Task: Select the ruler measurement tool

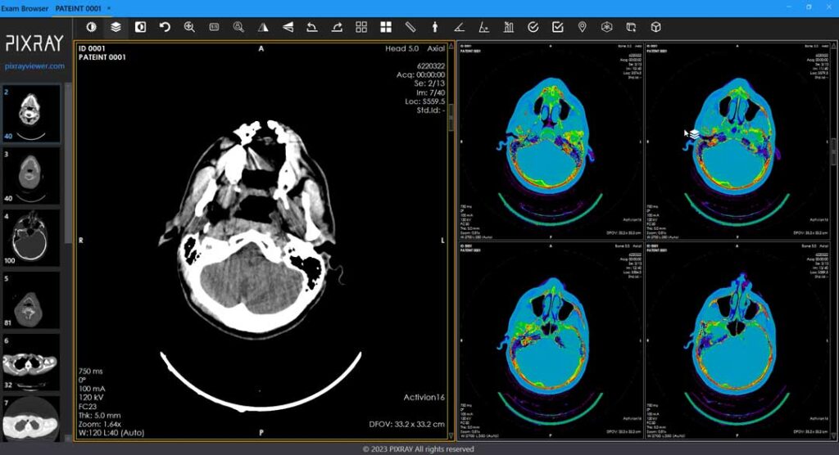Action: pos(410,27)
